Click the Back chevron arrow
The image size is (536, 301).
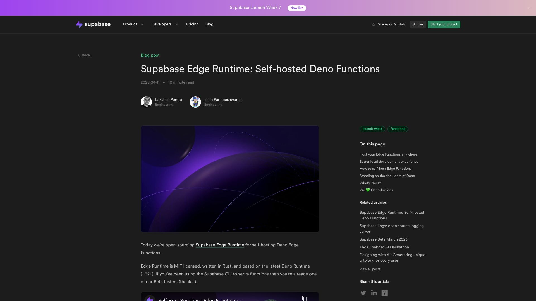coord(79,55)
